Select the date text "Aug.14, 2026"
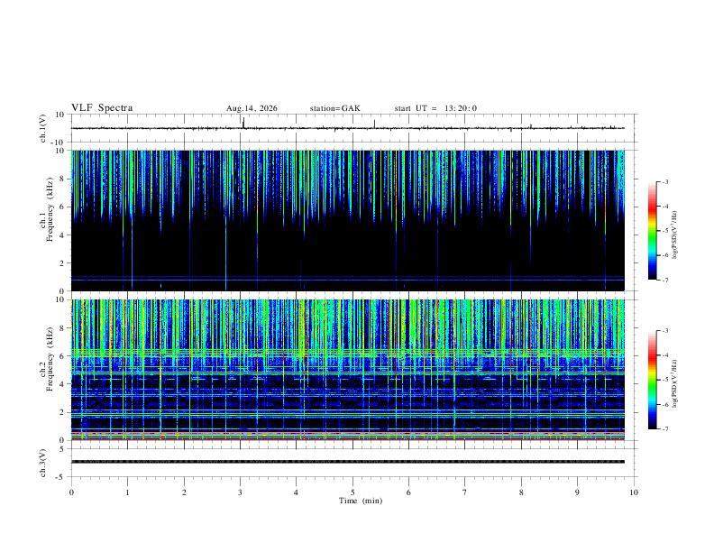Viewport: 714px width, 552px height. tap(252, 108)
